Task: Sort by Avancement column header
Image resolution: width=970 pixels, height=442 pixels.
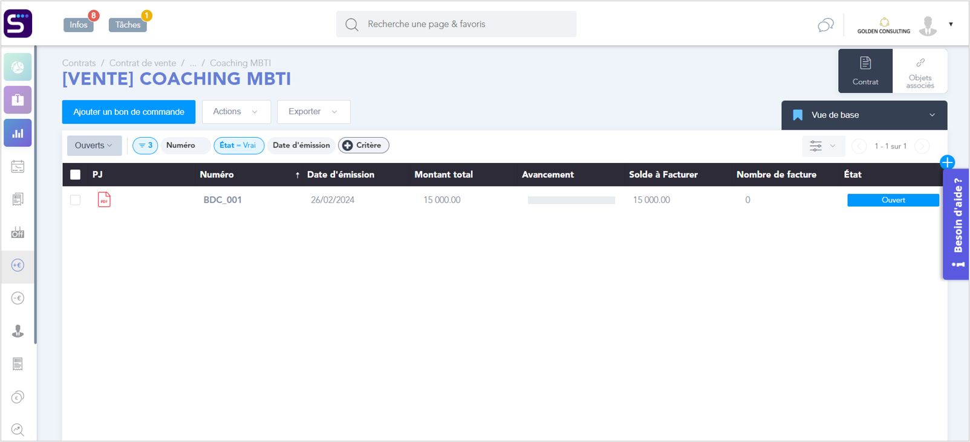Action: click(x=548, y=175)
